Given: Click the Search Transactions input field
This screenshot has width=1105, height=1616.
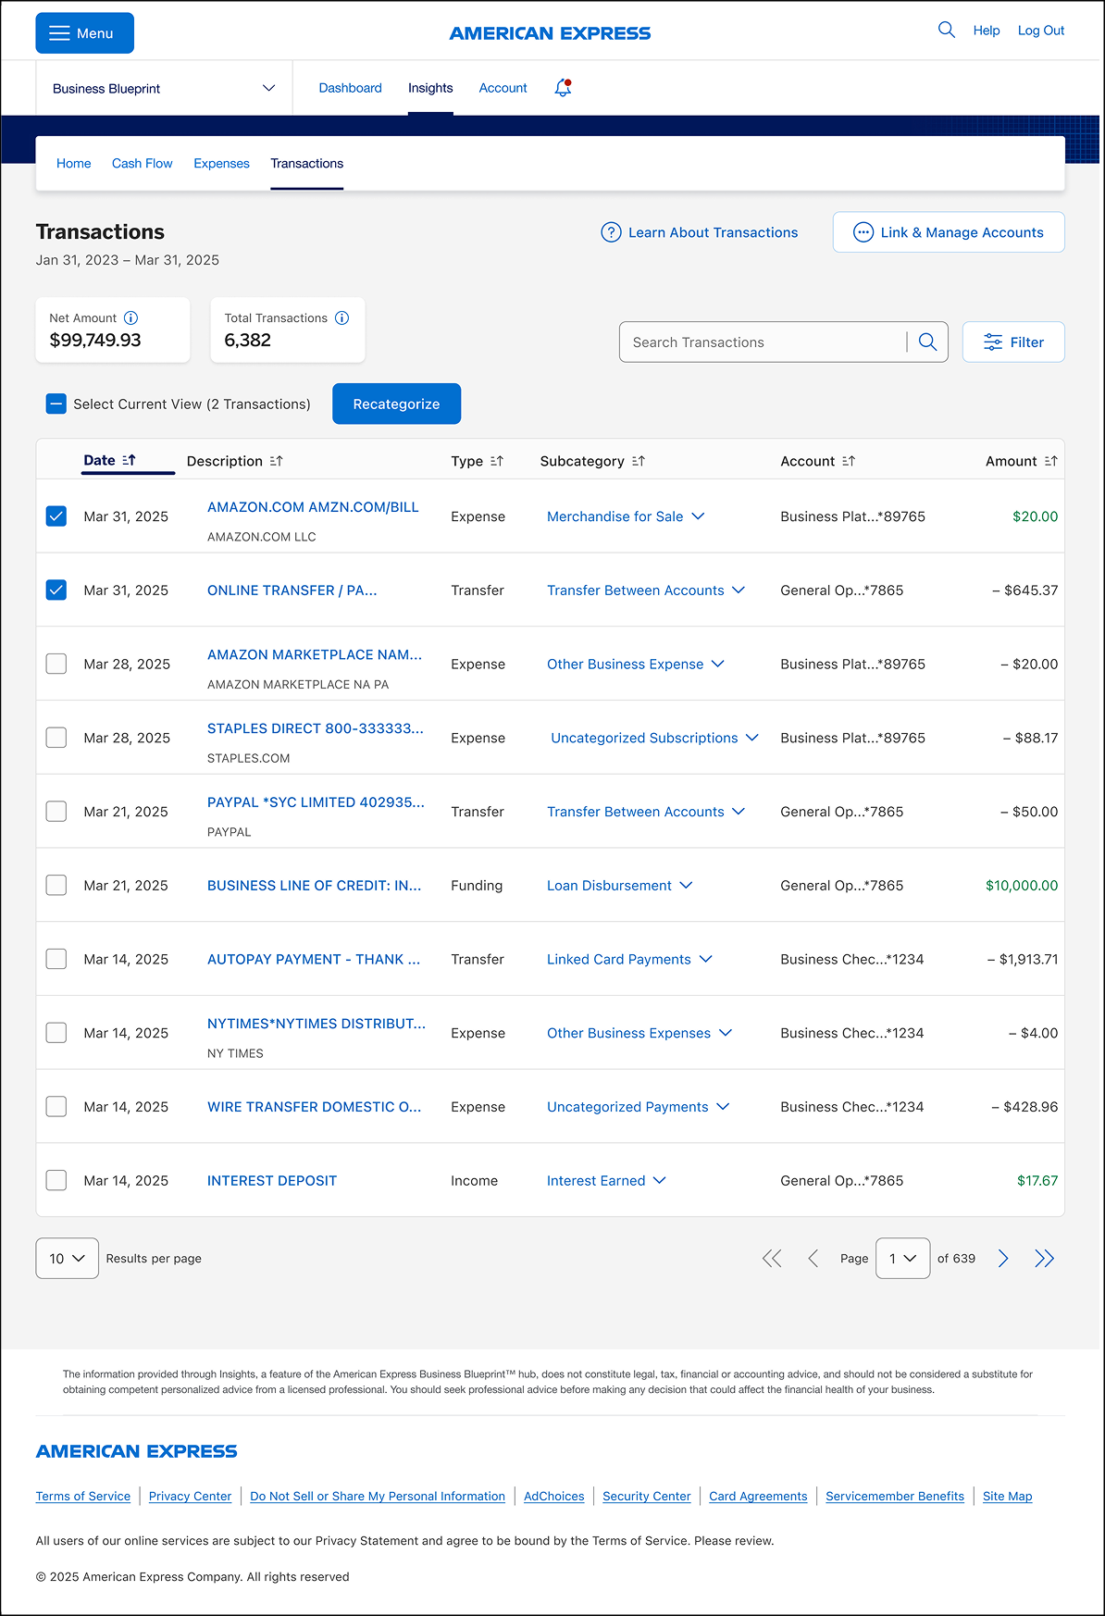Looking at the screenshot, I should [x=763, y=342].
